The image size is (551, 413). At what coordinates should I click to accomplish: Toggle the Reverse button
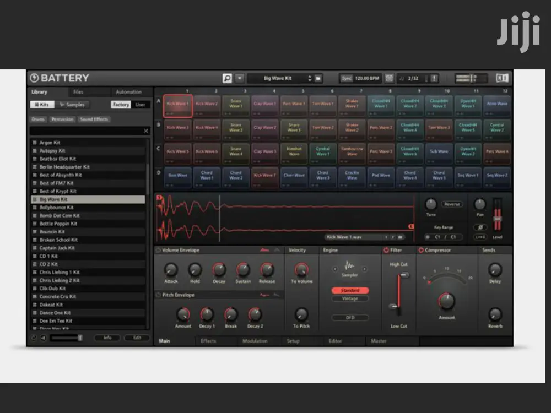[452, 204]
